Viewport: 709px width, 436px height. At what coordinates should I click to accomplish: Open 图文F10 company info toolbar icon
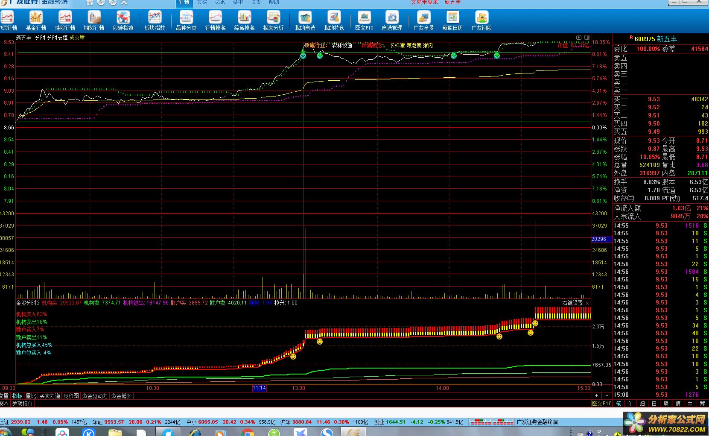pos(364,20)
